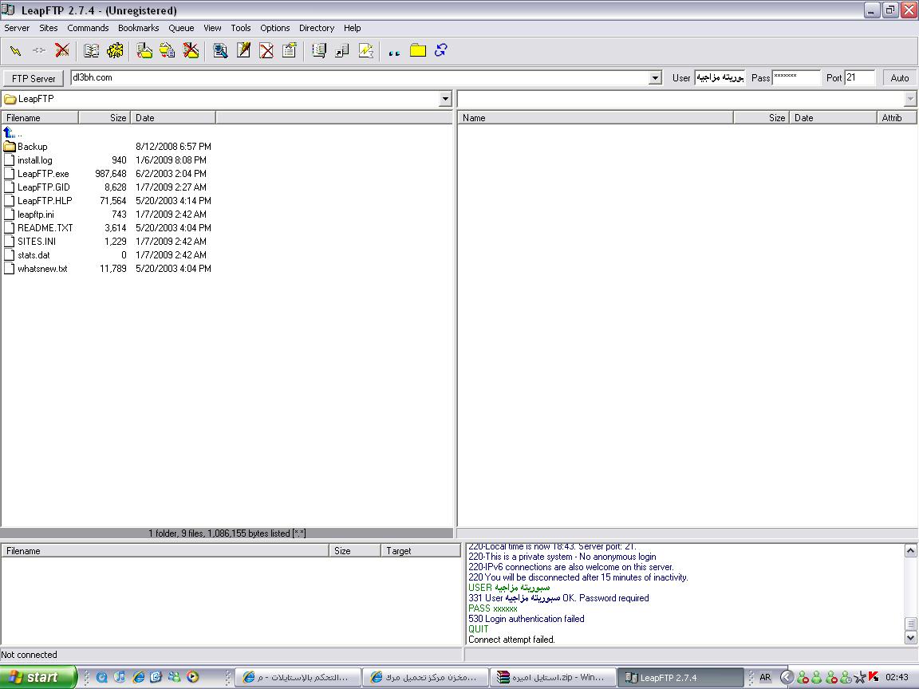Screen dimensions: 919x689
Task: Click the FTP Server button
Action: [x=34, y=78]
